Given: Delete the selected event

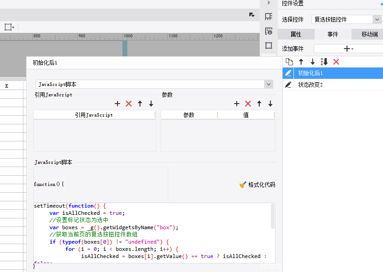Looking at the screenshot, I should pyautogui.click(x=336, y=62).
